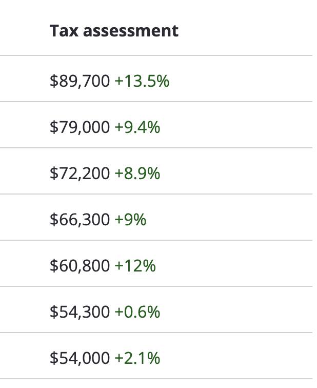Click the +2.1% change figure
The image size is (317, 388).
point(137,358)
